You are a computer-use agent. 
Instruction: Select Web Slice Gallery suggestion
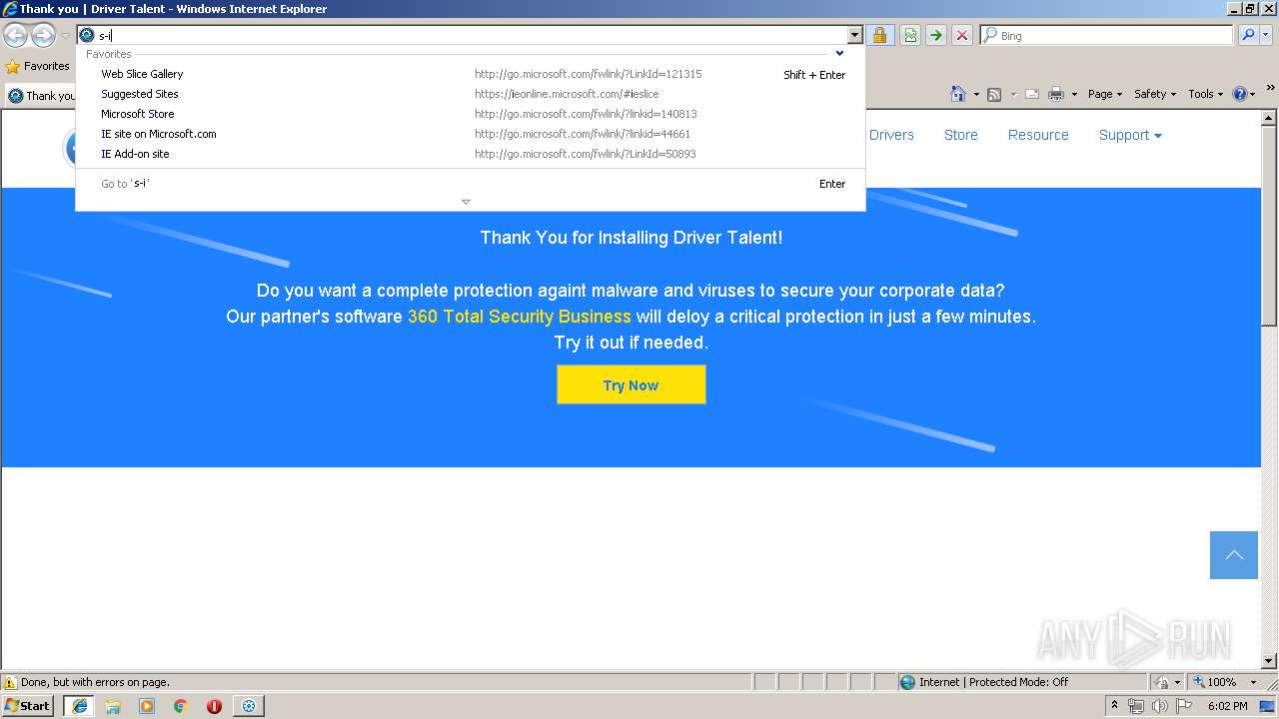(471, 74)
